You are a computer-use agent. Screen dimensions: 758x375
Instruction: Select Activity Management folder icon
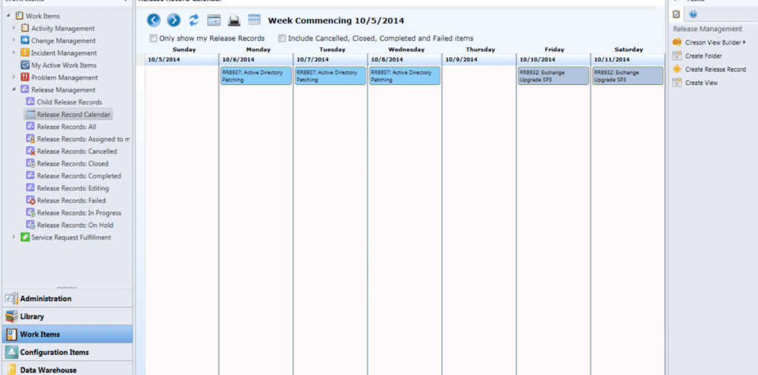(x=24, y=28)
